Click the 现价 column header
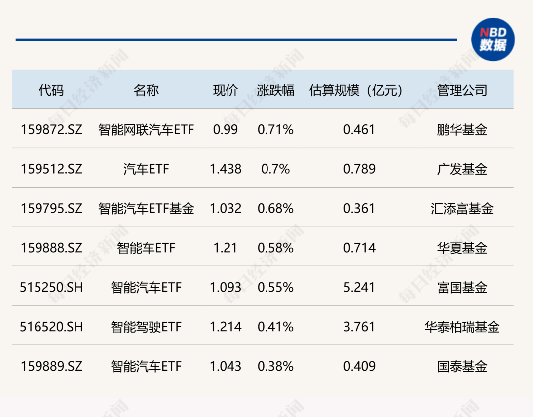The image size is (533, 417). coord(226,90)
